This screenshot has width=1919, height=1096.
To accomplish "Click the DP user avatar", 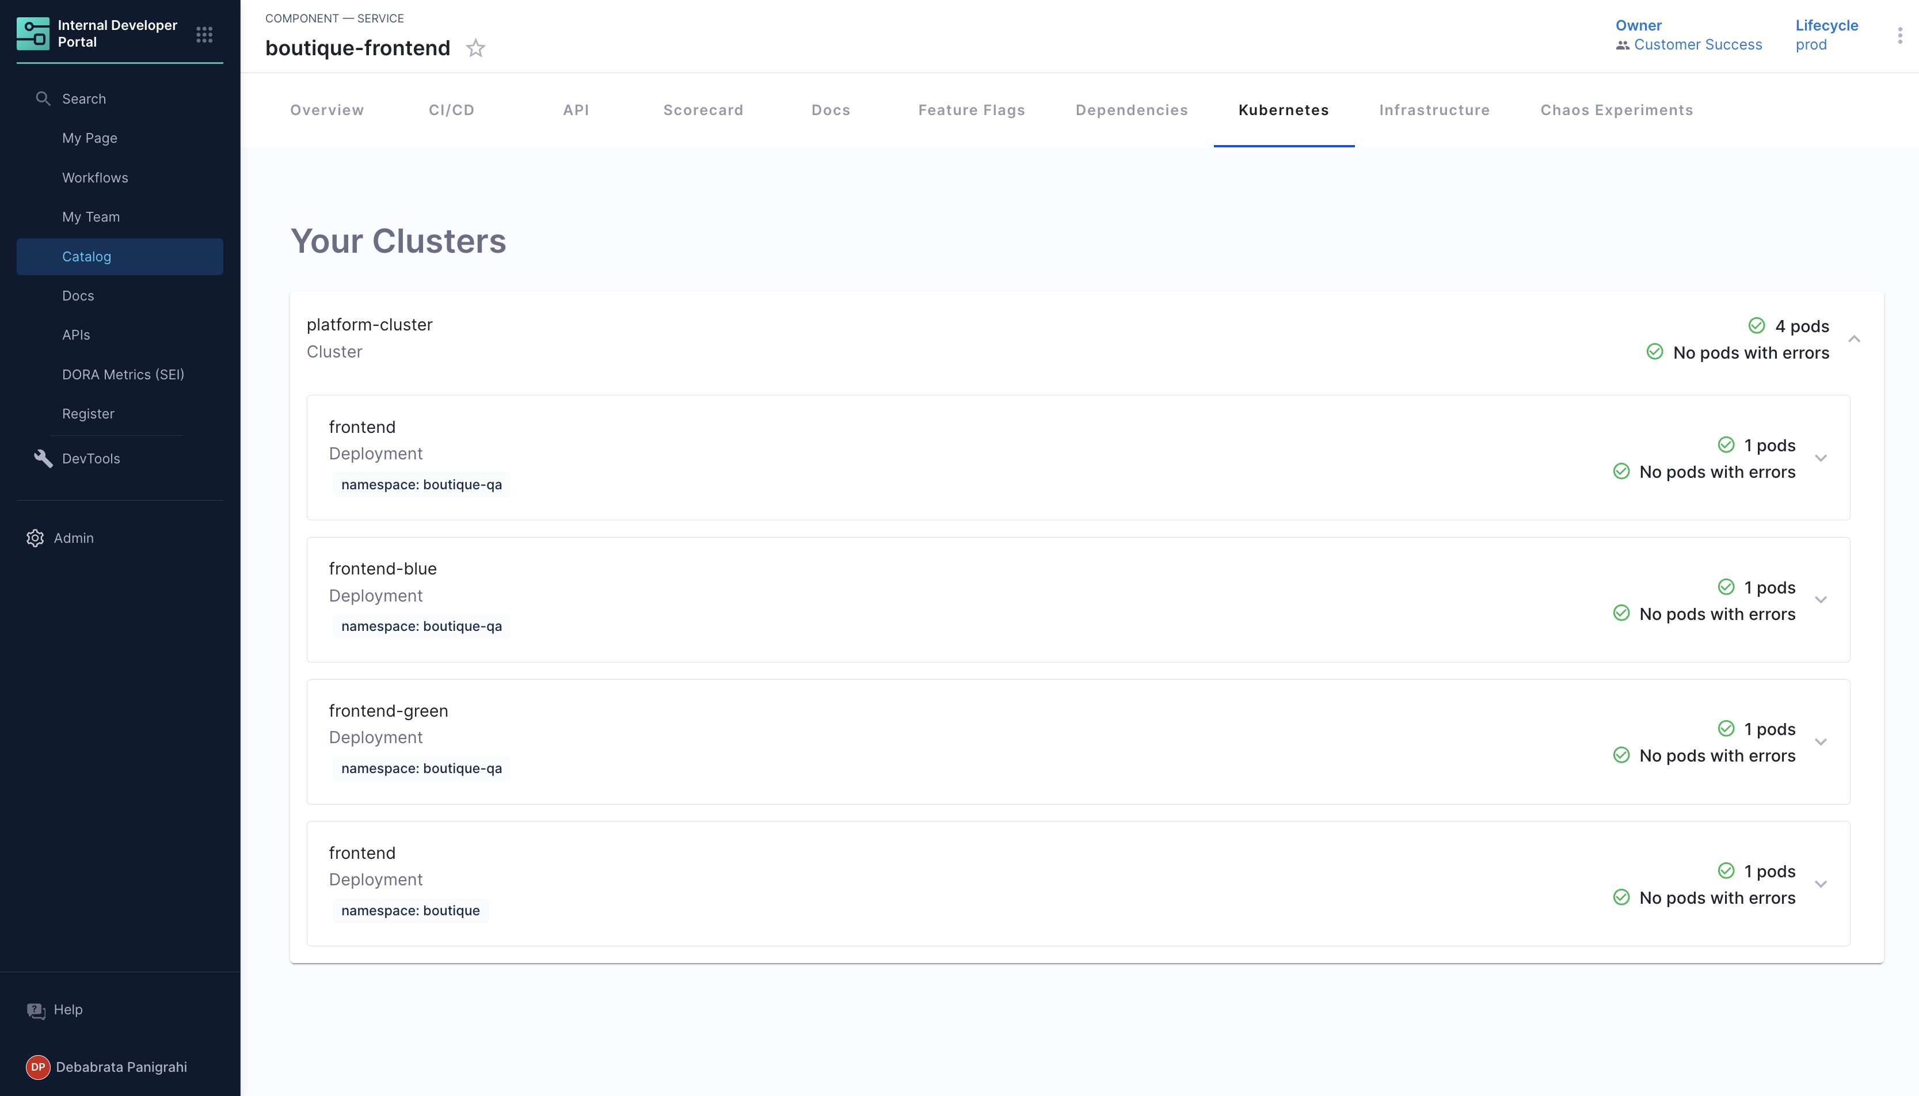I will (37, 1067).
